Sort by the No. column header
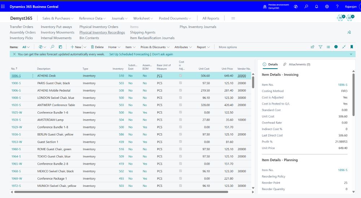361x198 pixels. click(14, 69)
